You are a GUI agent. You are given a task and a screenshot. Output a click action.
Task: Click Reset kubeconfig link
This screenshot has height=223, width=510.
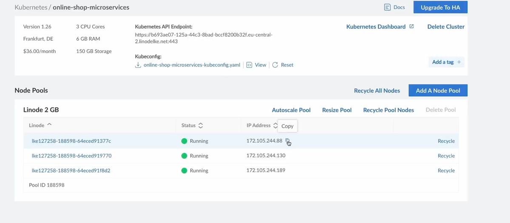[x=287, y=65]
